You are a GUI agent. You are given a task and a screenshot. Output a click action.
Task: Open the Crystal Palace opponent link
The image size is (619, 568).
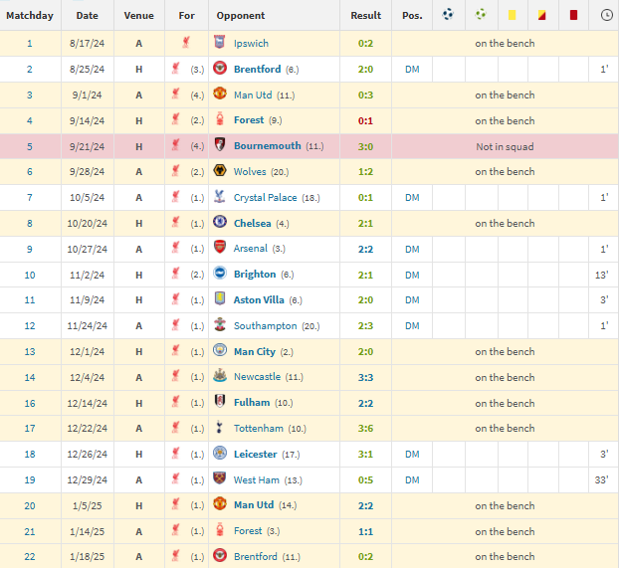coord(266,197)
